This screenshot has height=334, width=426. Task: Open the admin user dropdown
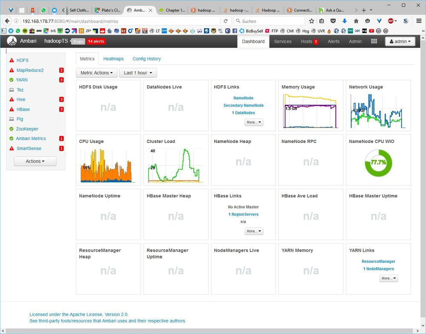[400, 41]
